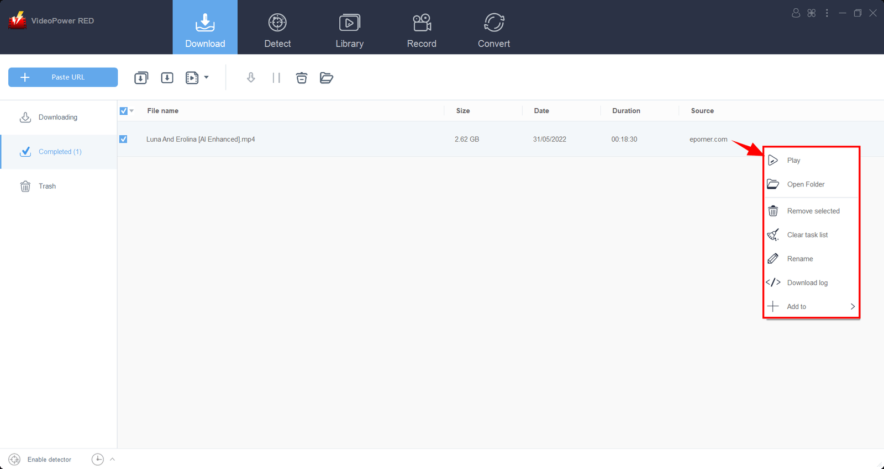
Task: Click the eporner.com source cell
Action: point(708,140)
